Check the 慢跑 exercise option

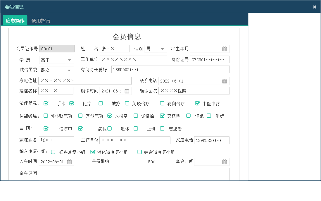click(x=188, y=116)
